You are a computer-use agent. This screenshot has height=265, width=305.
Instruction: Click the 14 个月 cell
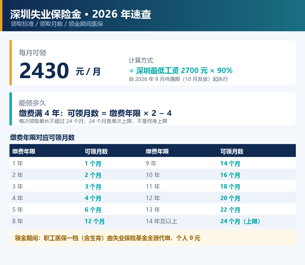(x=230, y=163)
